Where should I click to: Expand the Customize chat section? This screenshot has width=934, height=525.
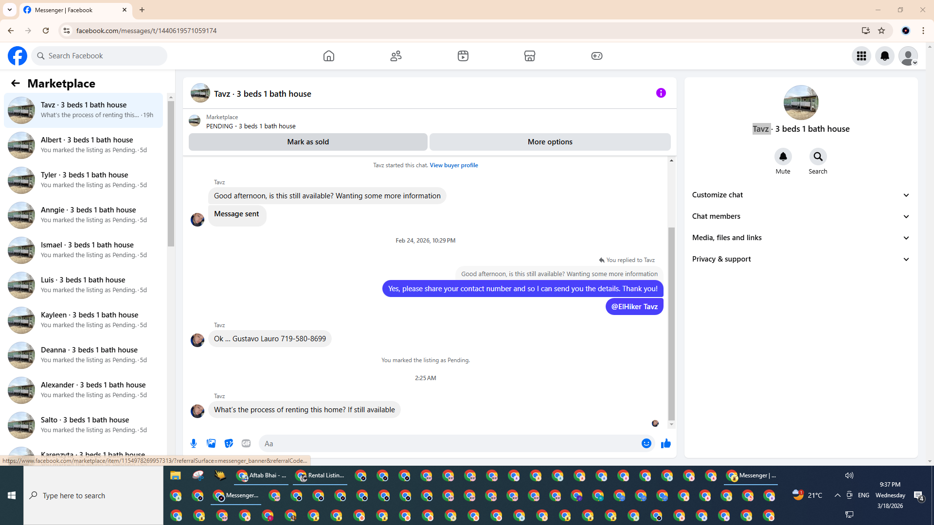801,195
